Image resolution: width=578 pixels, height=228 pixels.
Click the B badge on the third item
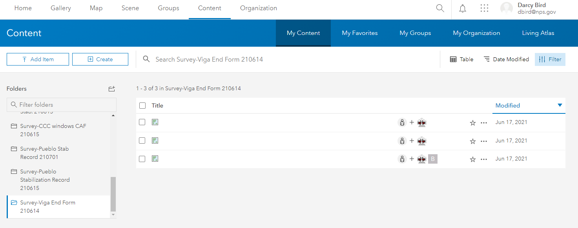pos(433,159)
